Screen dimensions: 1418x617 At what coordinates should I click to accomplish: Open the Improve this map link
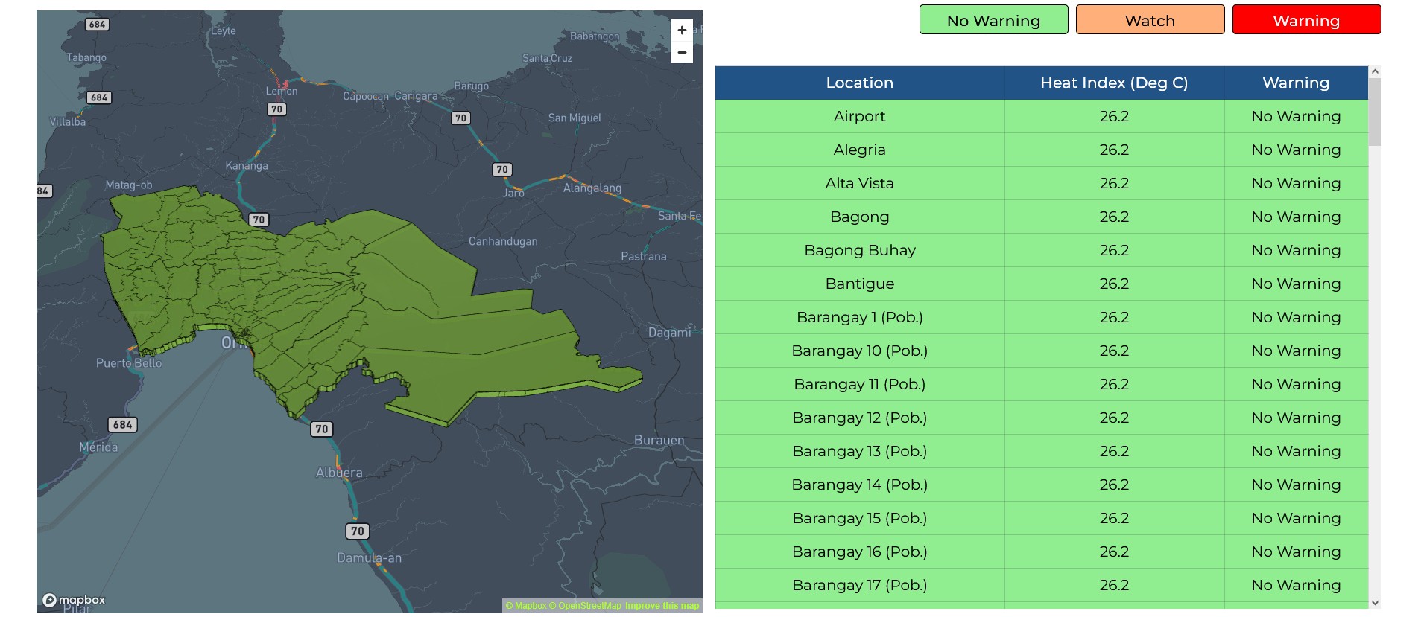[662, 606]
